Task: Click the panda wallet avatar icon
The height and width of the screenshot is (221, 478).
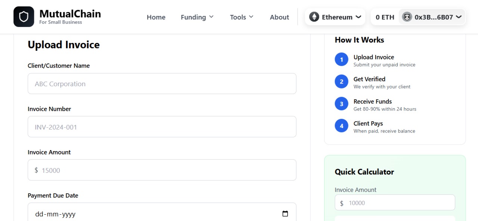Action: (407, 17)
